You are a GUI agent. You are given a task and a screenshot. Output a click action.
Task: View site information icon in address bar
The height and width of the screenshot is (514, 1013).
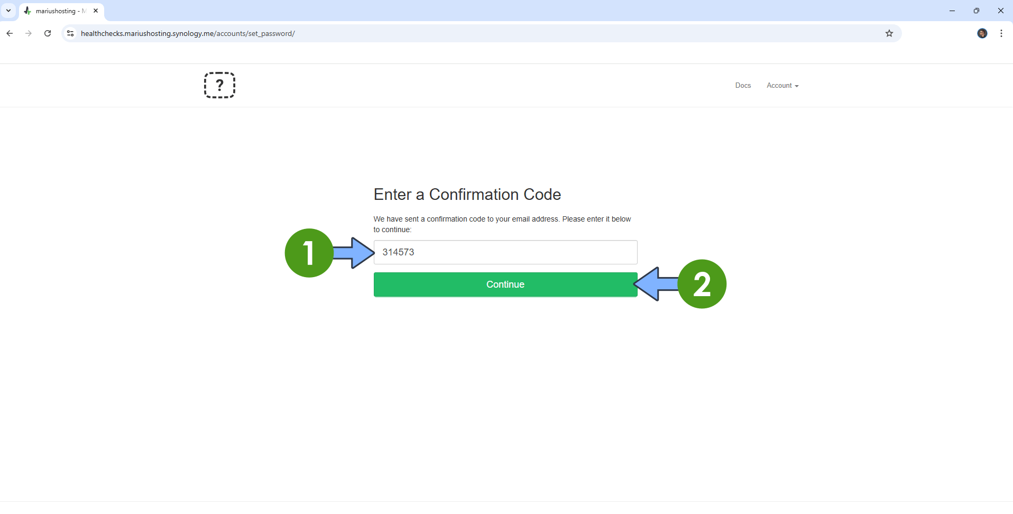coord(70,33)
